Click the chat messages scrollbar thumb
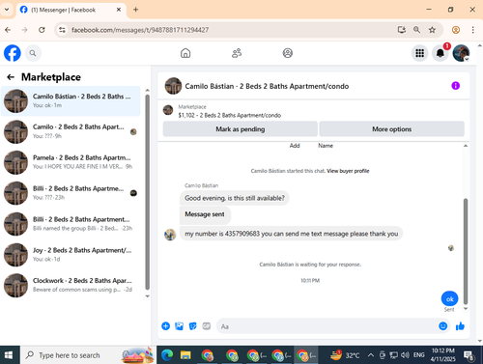 click(x=466, y=251)
